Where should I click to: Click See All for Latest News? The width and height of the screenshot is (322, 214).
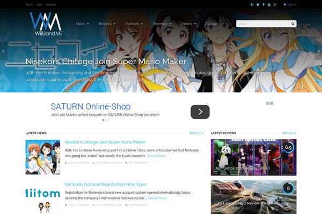[196, 133]
